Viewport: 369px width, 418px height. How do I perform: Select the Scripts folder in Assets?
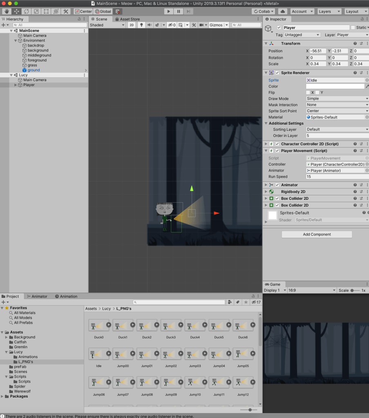(20, 376)
